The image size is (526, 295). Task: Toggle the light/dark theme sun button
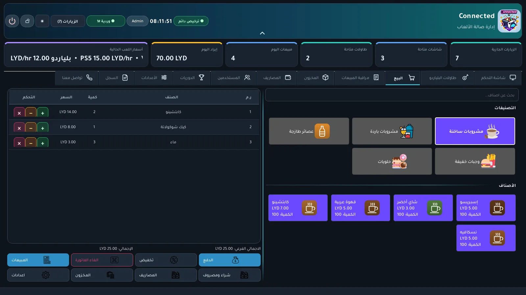coord(42,21)
